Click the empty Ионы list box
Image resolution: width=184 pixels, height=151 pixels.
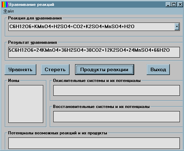click(26, 104)
